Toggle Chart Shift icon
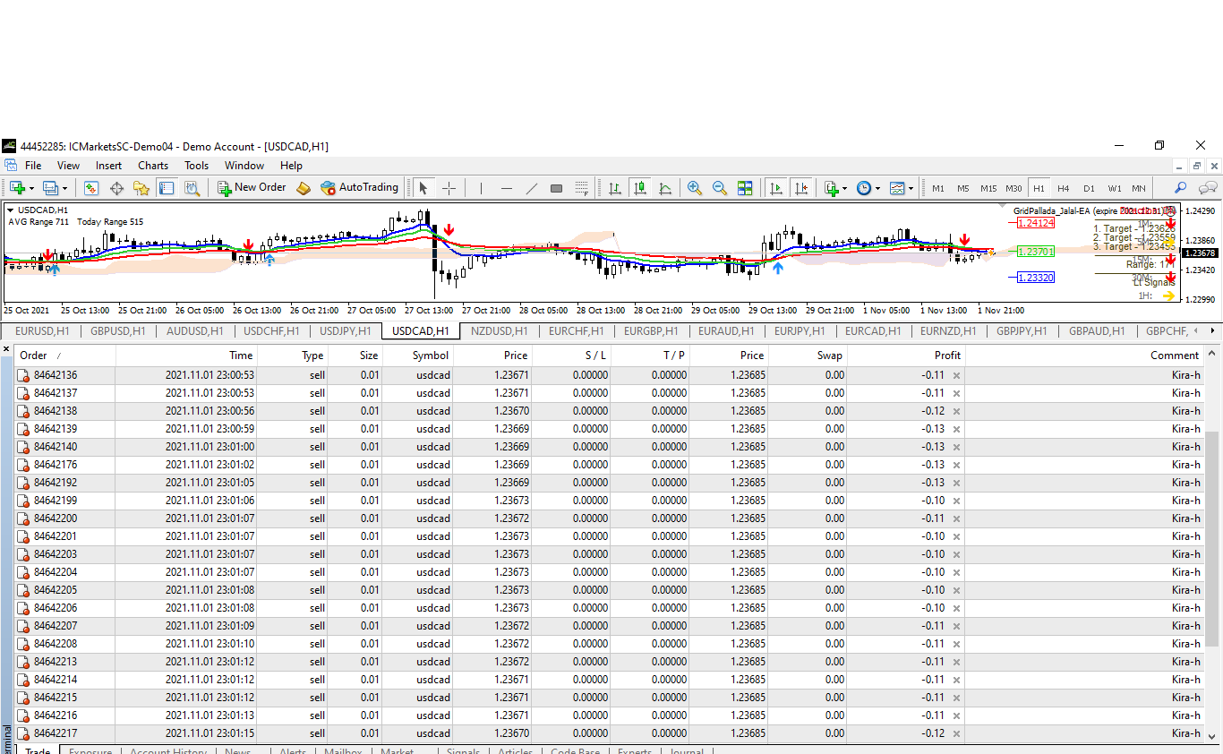 point(801,188)
